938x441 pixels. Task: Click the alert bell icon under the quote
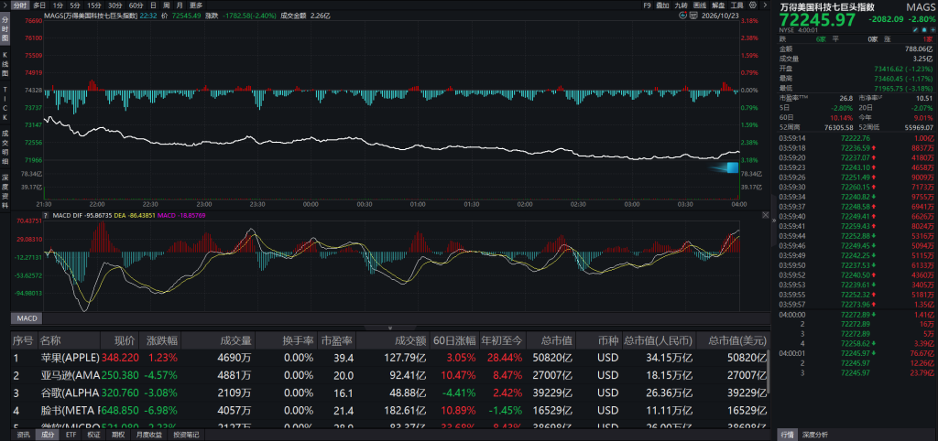(924, 29)
